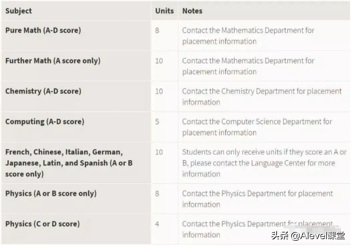Image resolution: width=352 pixels, height=247 pixels.
Task: Click the Subject column header
Action: 19,11
